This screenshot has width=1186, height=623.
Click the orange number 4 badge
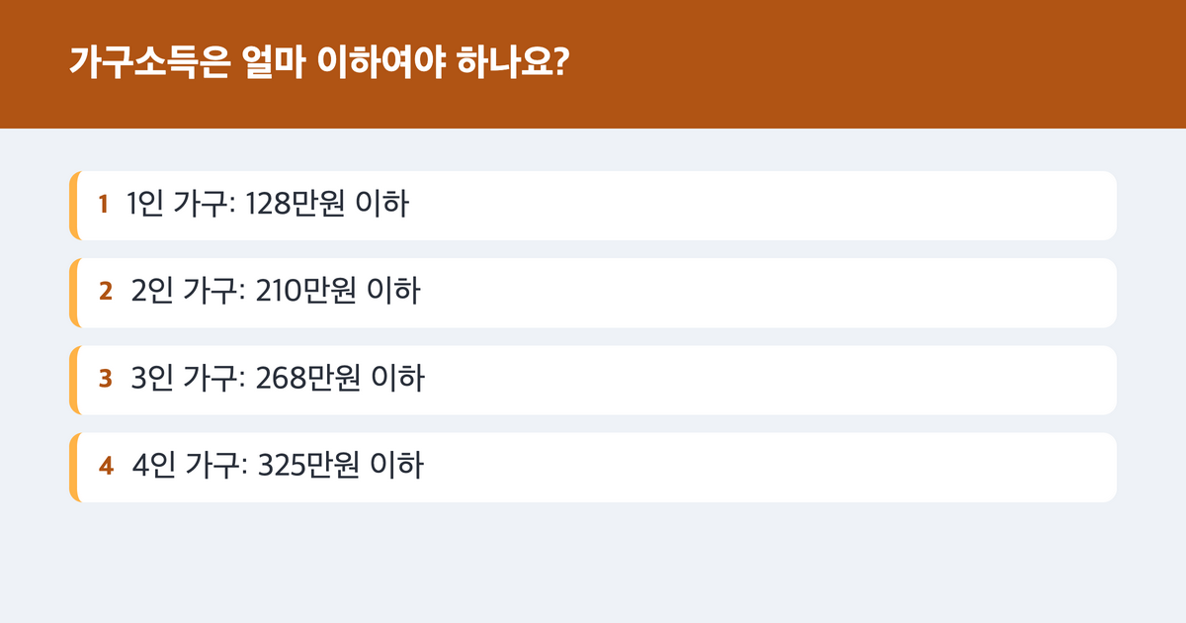click(x=106, y=467)
